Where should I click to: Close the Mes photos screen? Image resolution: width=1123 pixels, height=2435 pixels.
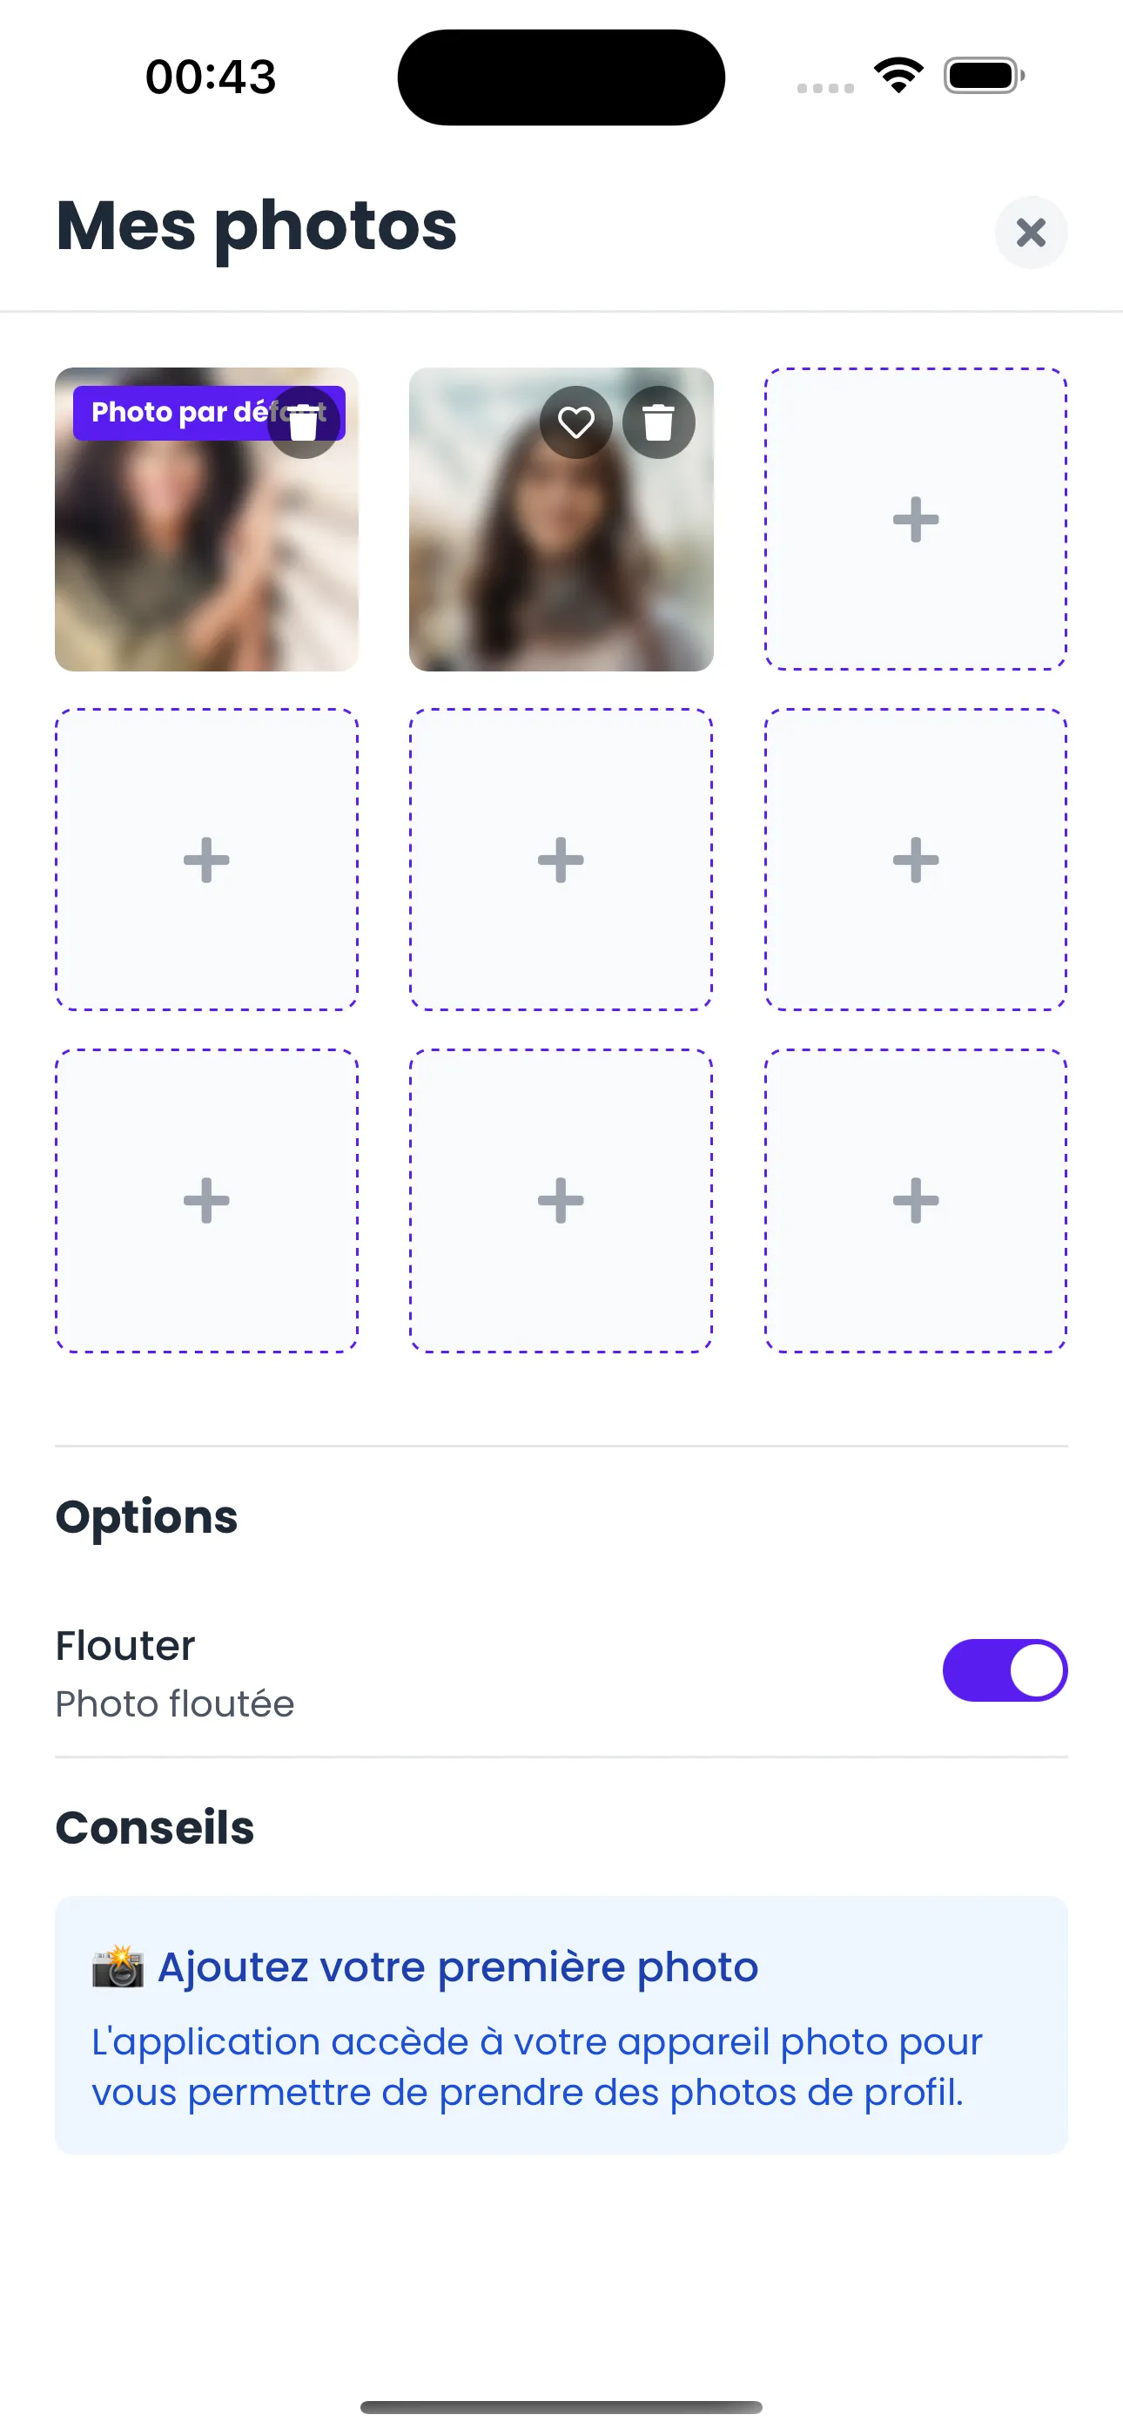tap(1032, 233)
